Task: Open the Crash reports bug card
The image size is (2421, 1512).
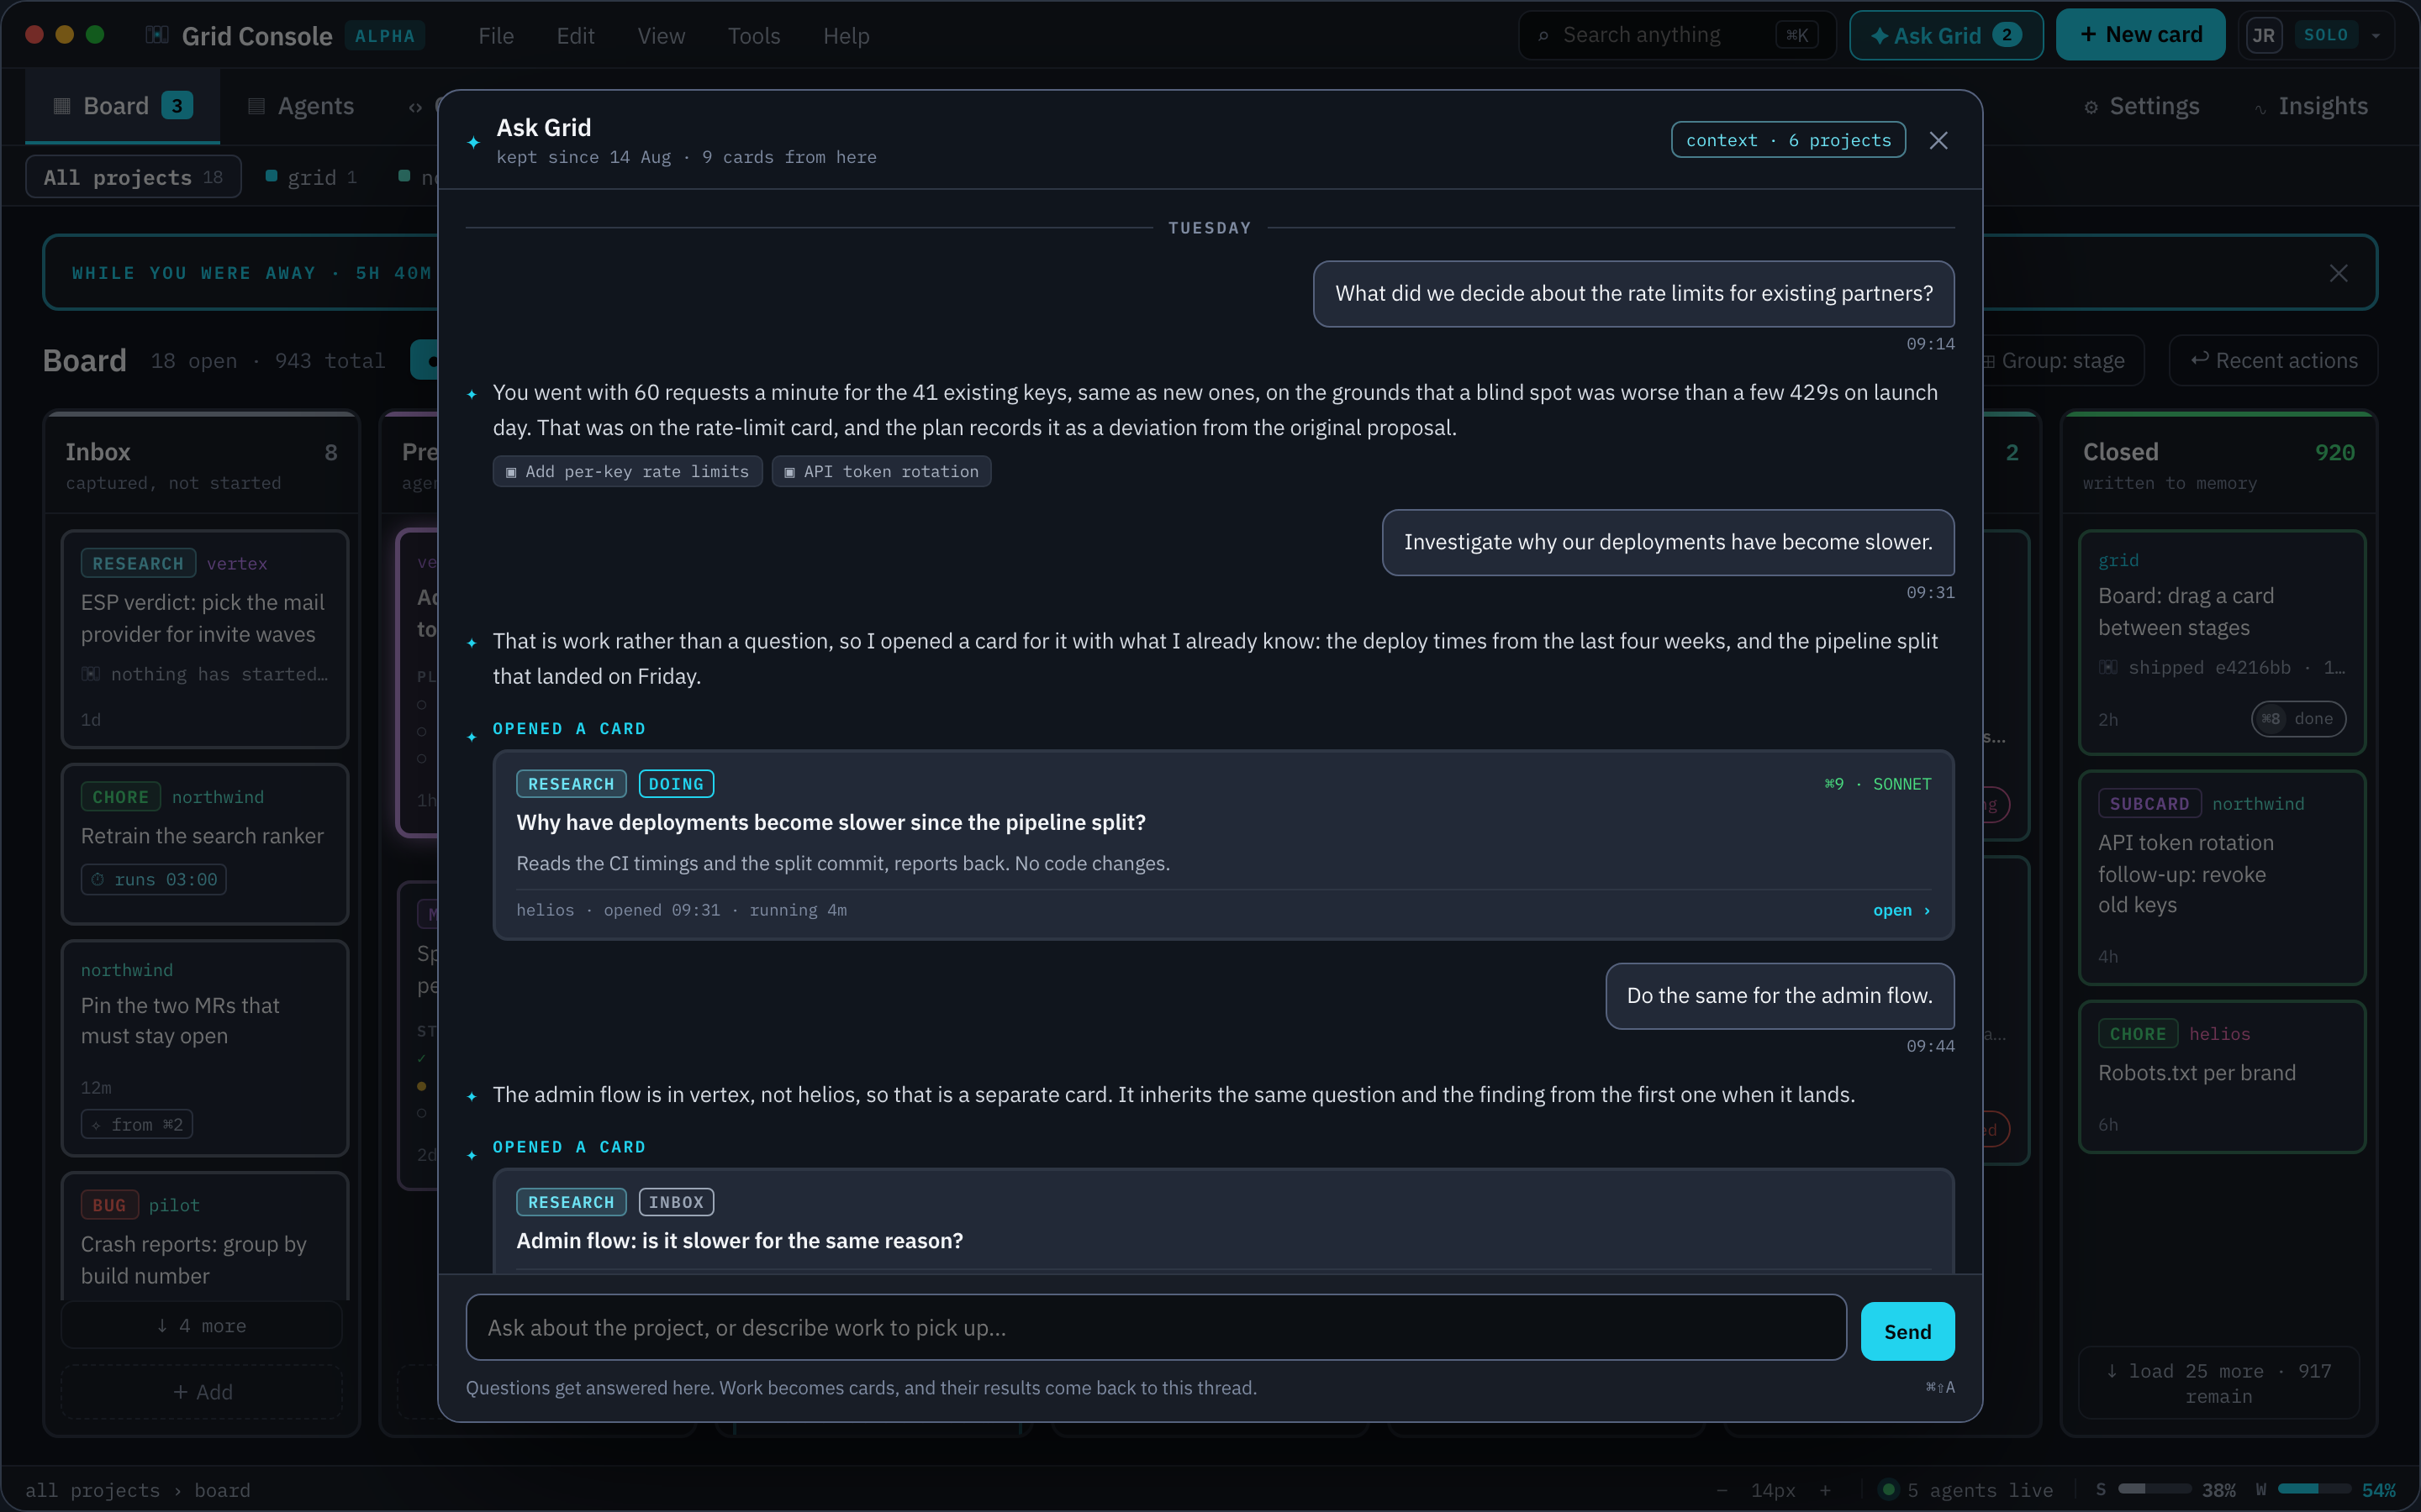Action: [204, 1236]
